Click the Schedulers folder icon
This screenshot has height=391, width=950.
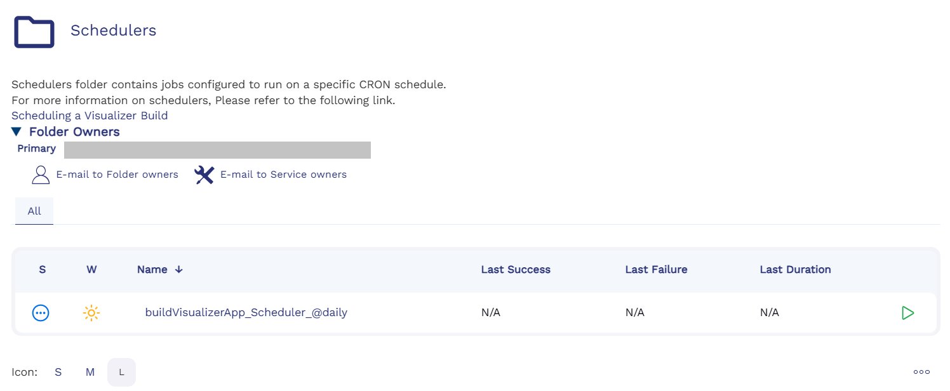tap(34, 32)
